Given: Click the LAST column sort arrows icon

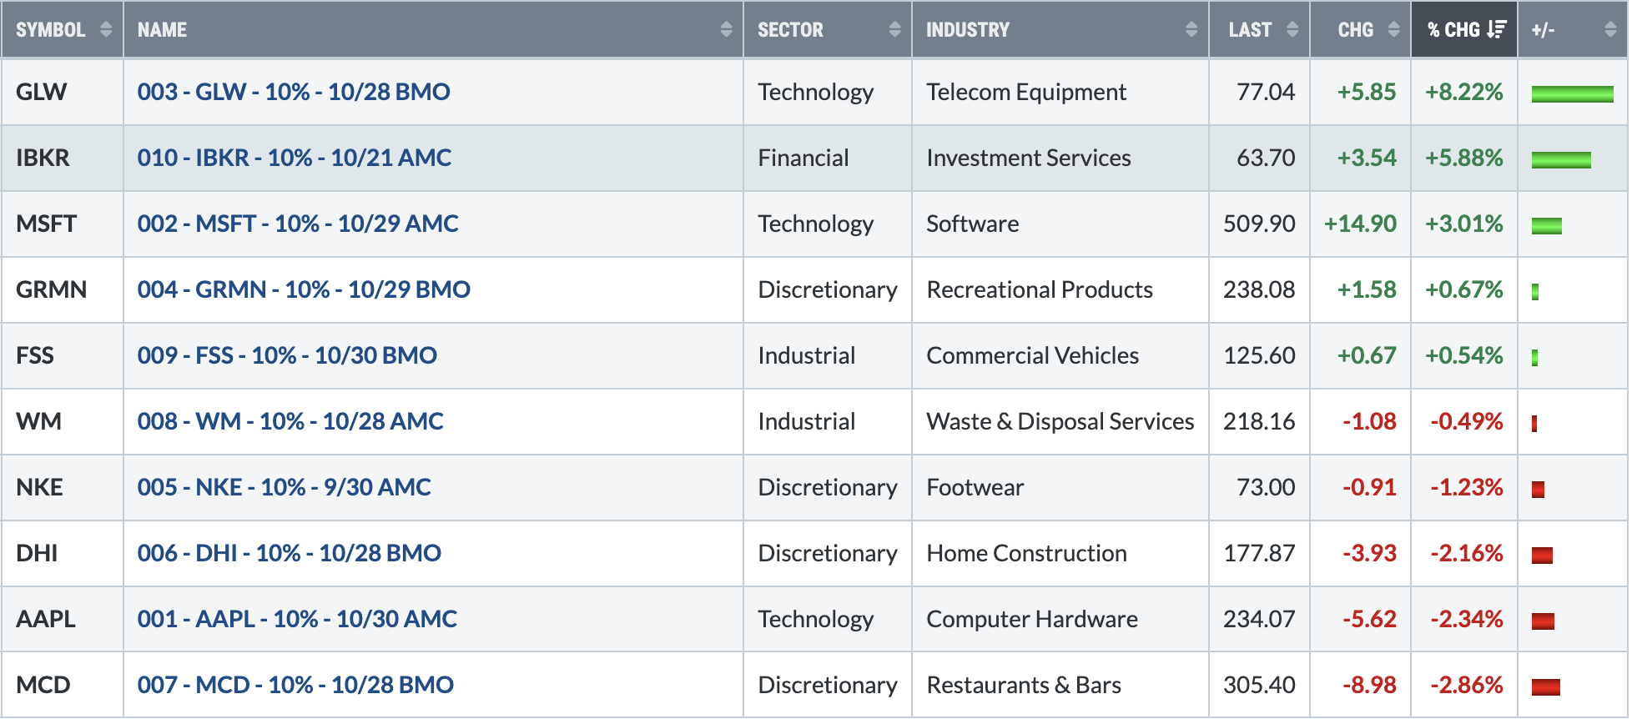Looking at the screenshot, I should (x=1292, y=29).
